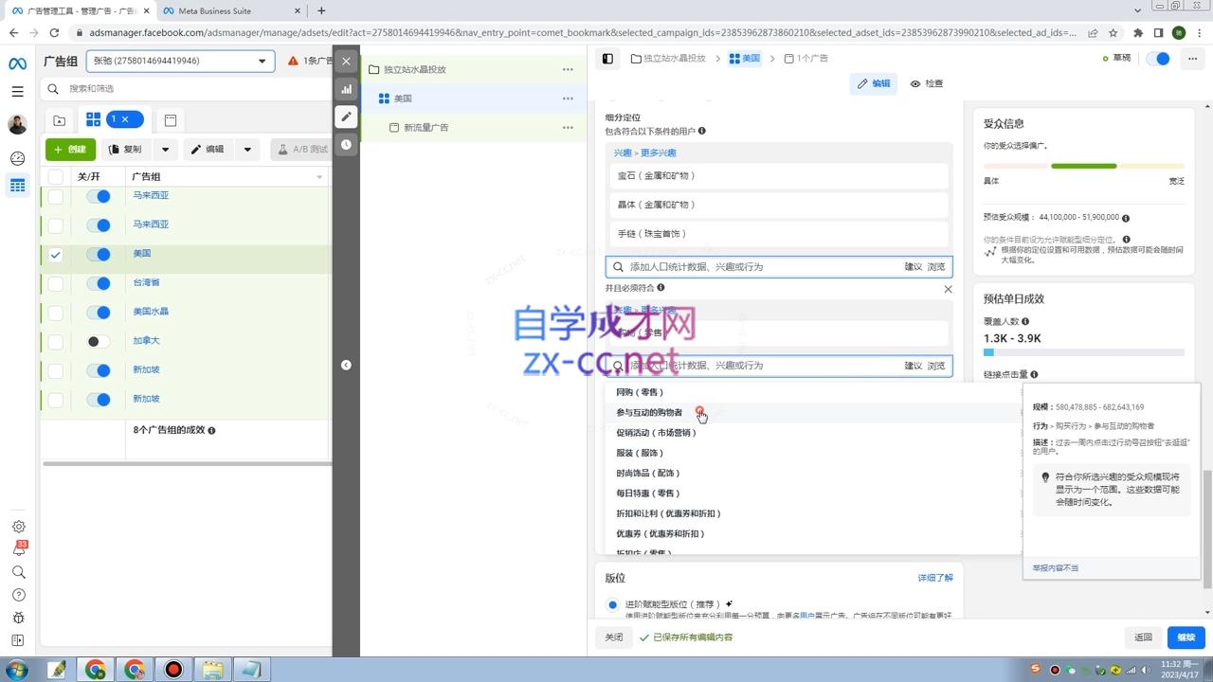This screenshot has width=1213, height=682.
Task: Click the Meta logo in the left sidebar
Action: (17, 63)
